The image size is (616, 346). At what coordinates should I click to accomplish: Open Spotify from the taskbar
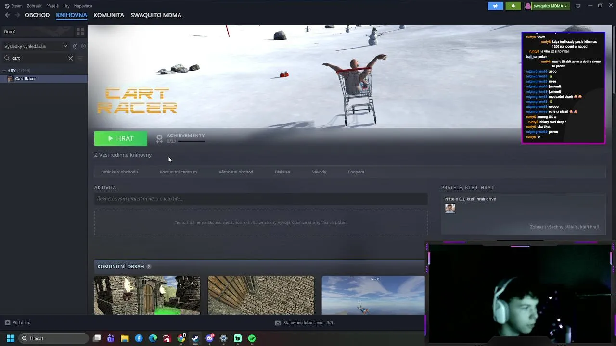[252, 338]
